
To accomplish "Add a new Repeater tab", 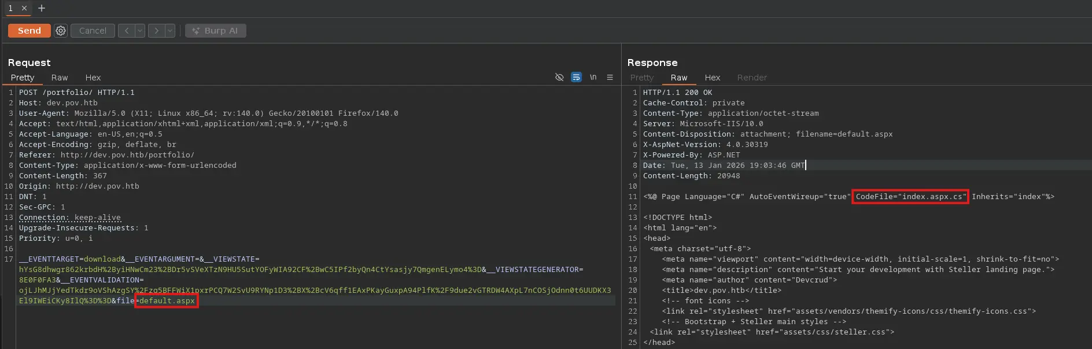I will (41, 8).
